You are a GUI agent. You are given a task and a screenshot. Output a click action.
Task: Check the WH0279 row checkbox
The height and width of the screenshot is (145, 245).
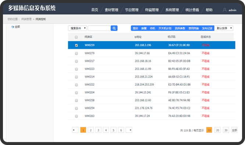77,54
